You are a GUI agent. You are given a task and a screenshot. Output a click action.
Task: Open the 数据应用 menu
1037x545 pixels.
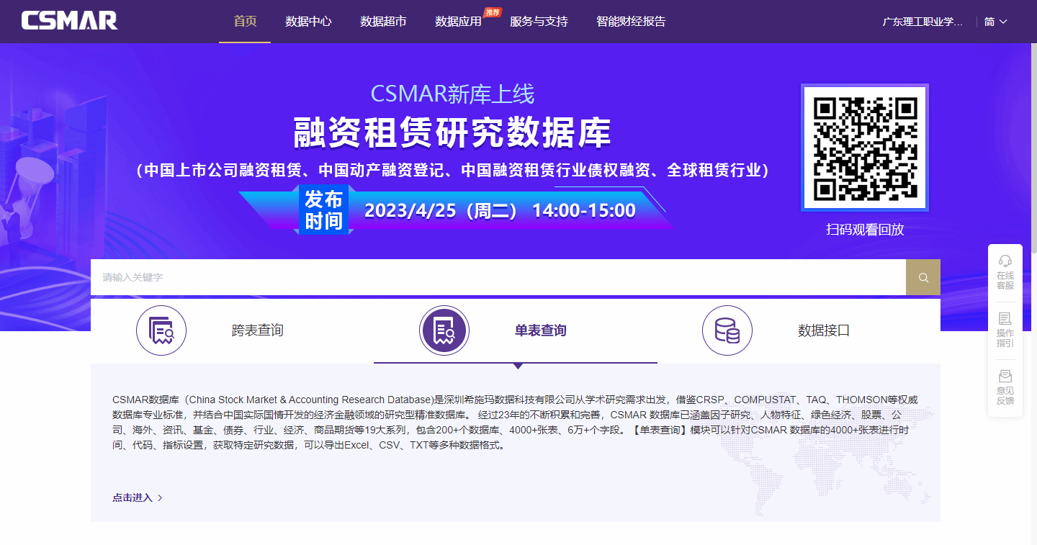pyautogui.click(x=458, y=22)
